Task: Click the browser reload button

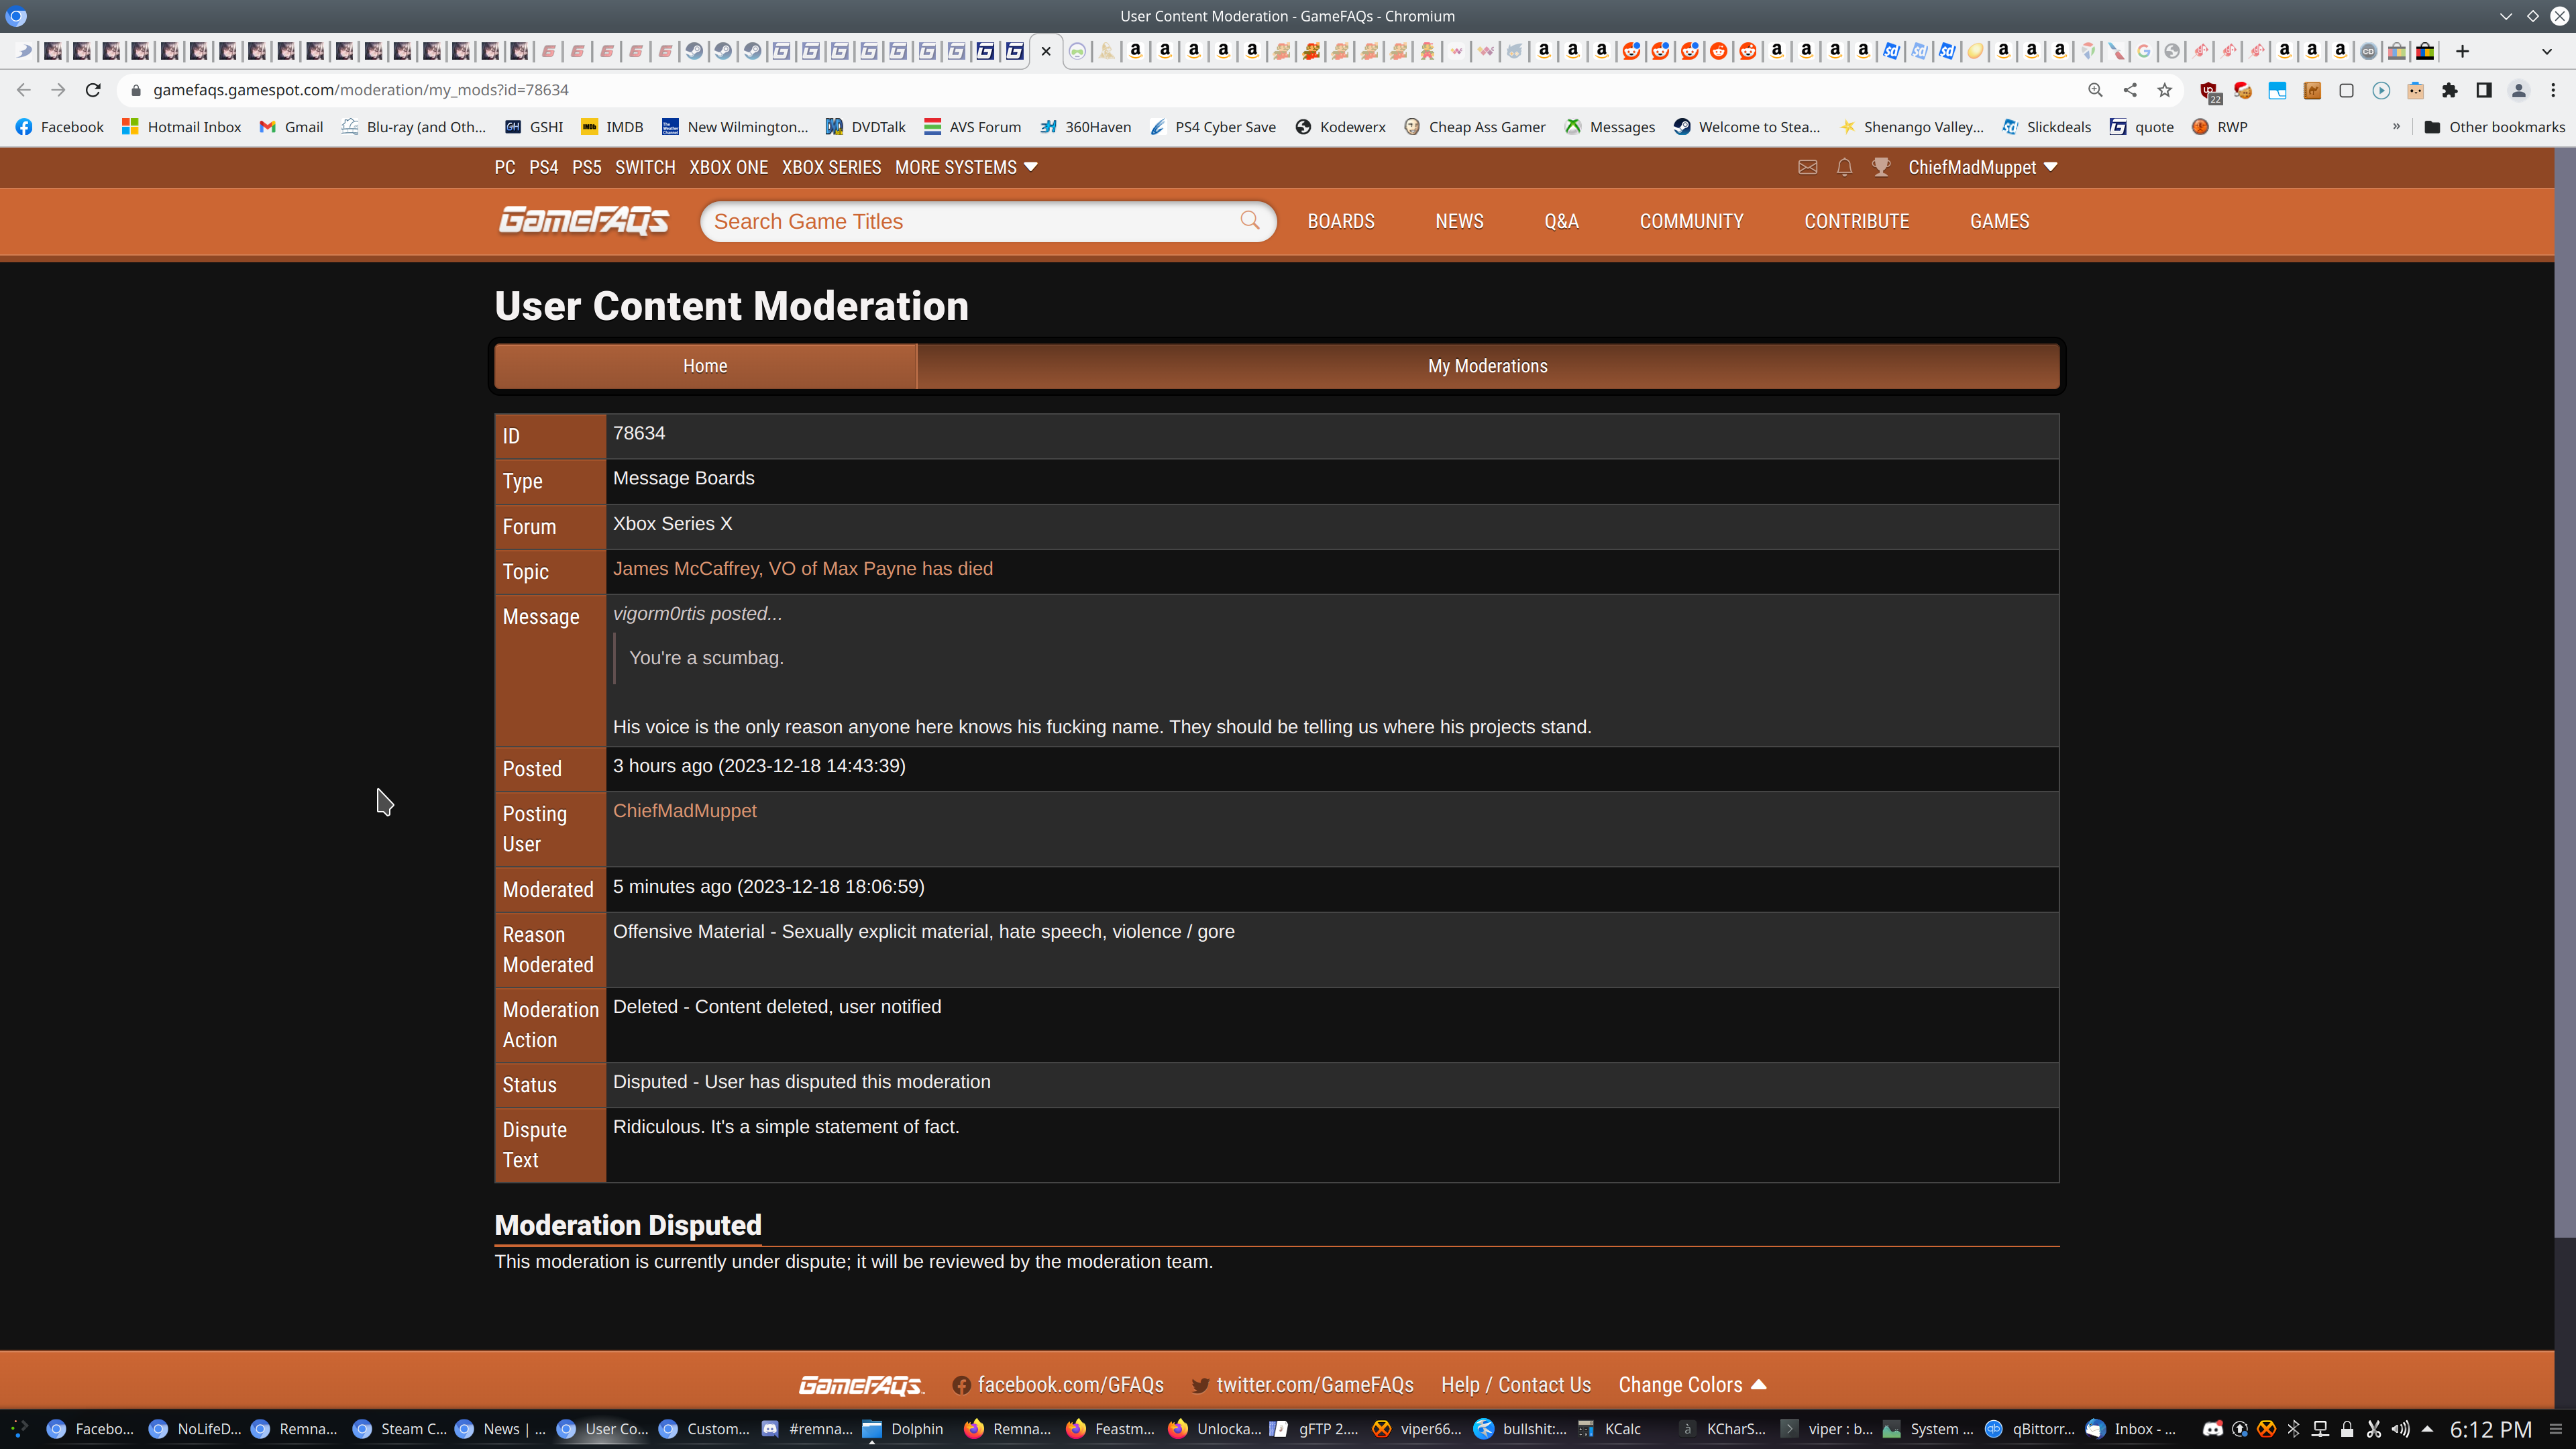Action: pyautogui.click(x=93, y=90)
